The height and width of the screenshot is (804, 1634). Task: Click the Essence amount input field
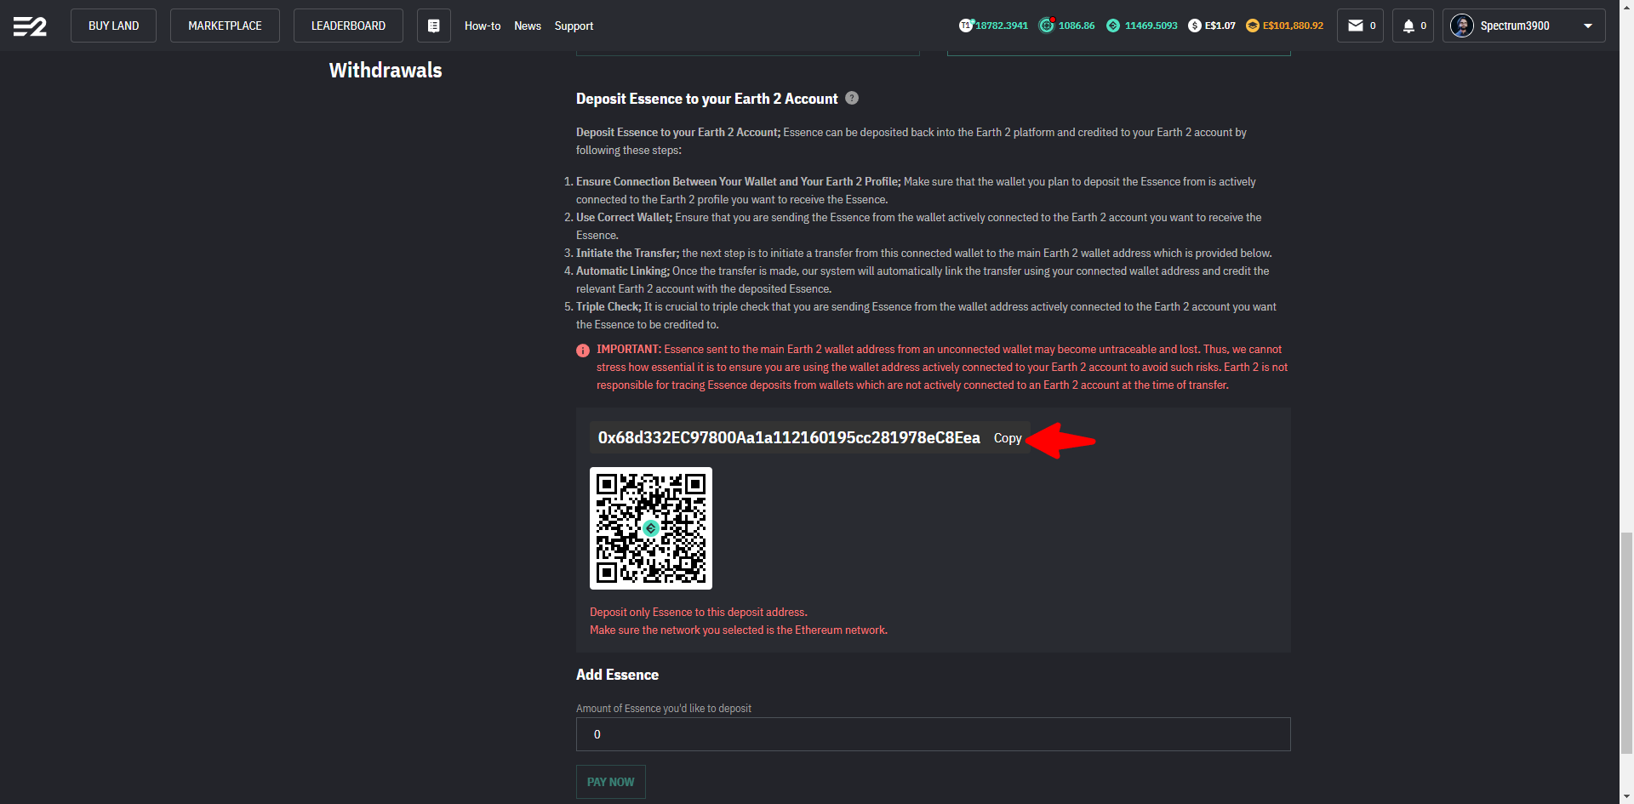tap(934, 734)
